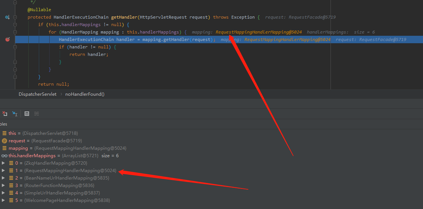Collapse the 'for (HandlerMapping mapping' fold marker
The height and width of the screenshot is (209, 423).
(x=15, y=32)
